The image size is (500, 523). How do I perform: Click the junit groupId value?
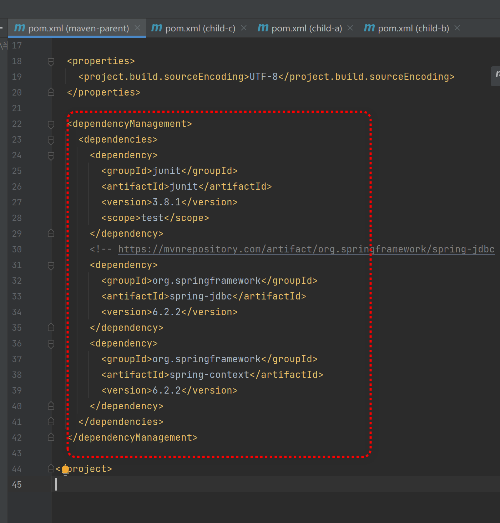[x=167, y=171]
